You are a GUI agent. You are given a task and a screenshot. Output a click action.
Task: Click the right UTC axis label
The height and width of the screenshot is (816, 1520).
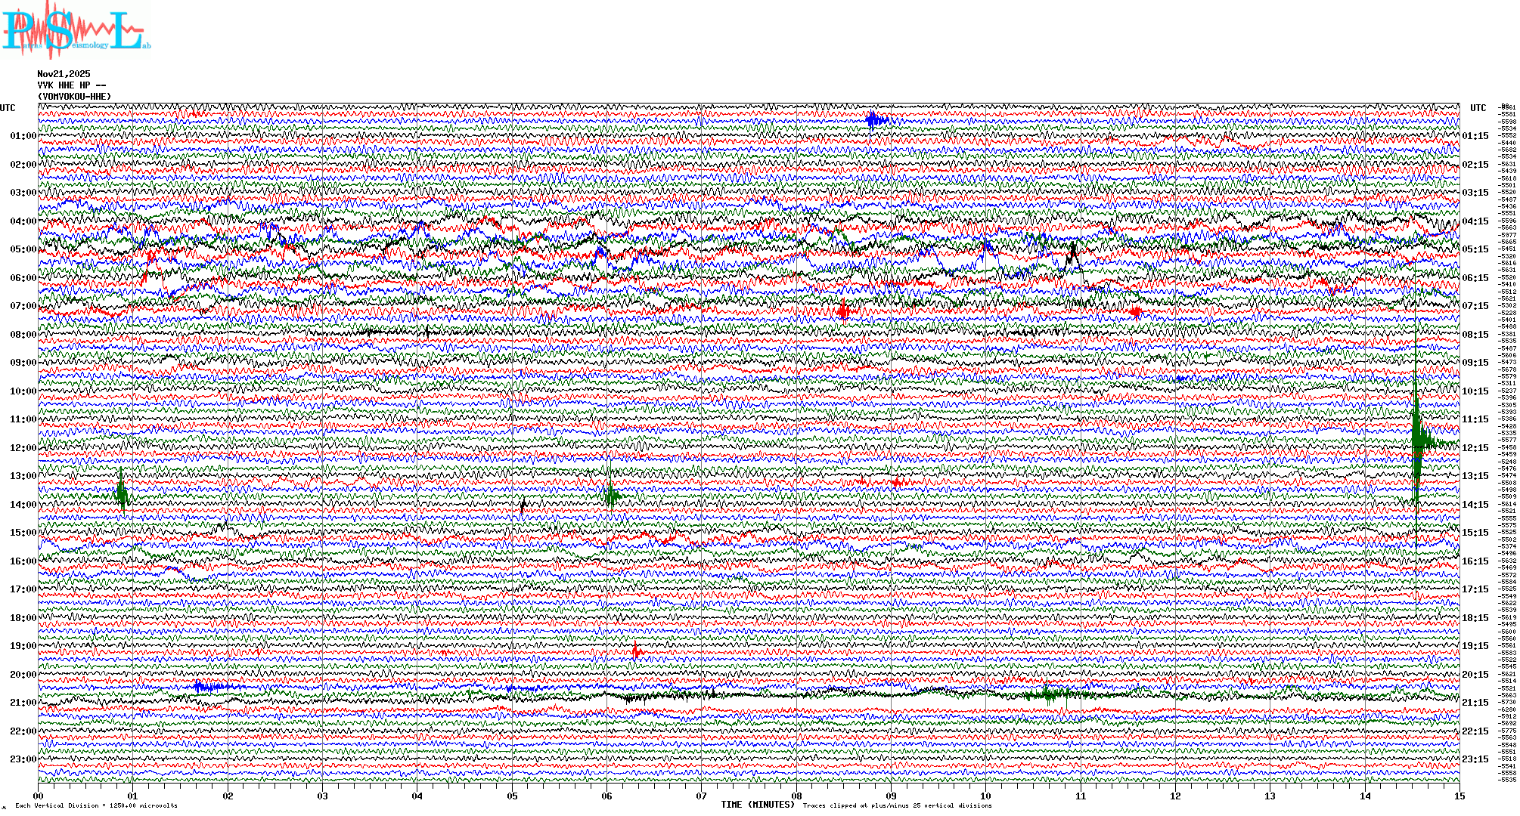pyautogui.click(x=1478, y=108)
